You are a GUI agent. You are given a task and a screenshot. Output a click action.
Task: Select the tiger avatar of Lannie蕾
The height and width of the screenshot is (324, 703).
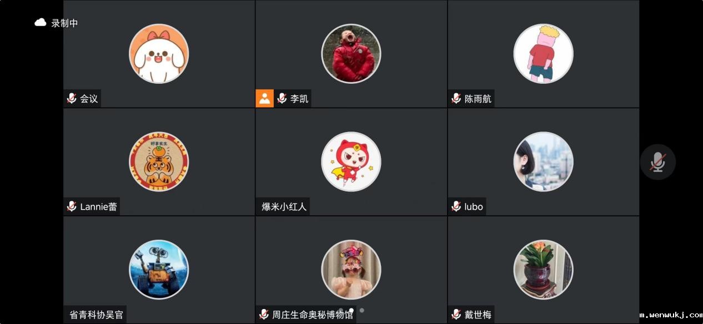(x=159, y=161)
